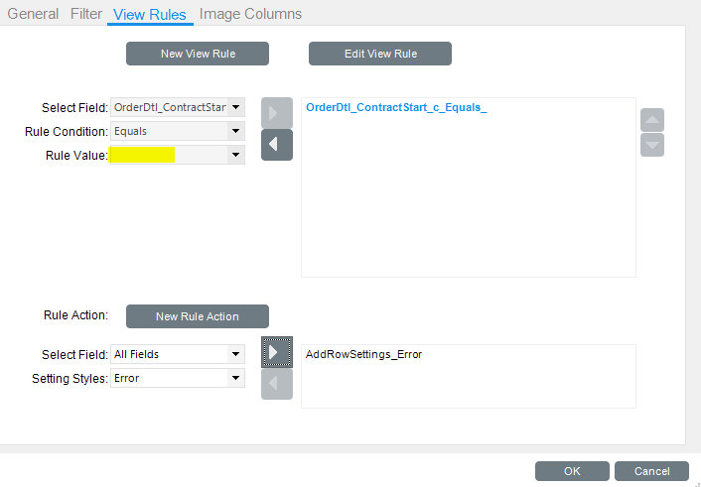
Task: Click the New Rule Action button
Action: pyautogui.click(x=198, y=316)
